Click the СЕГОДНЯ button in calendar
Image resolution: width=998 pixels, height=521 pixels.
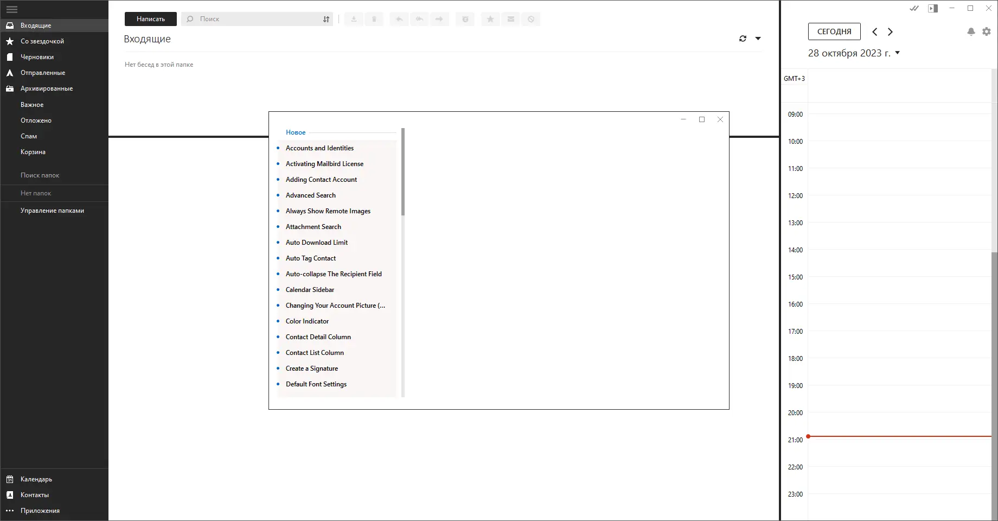[834, 31]
